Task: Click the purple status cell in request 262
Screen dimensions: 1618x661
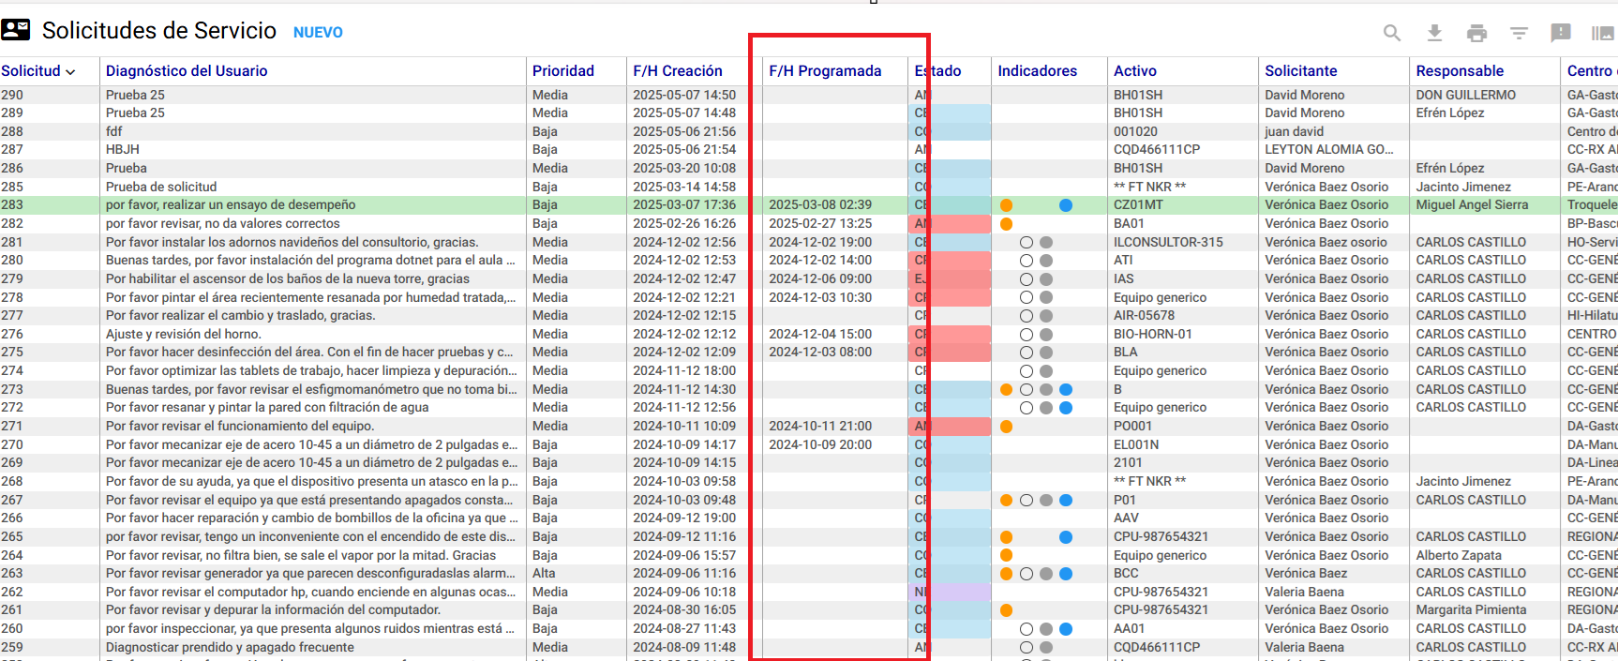Action: (x=950, y=593)
